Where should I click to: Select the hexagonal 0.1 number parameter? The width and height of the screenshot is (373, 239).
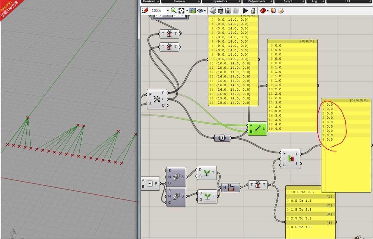[222, 138]
